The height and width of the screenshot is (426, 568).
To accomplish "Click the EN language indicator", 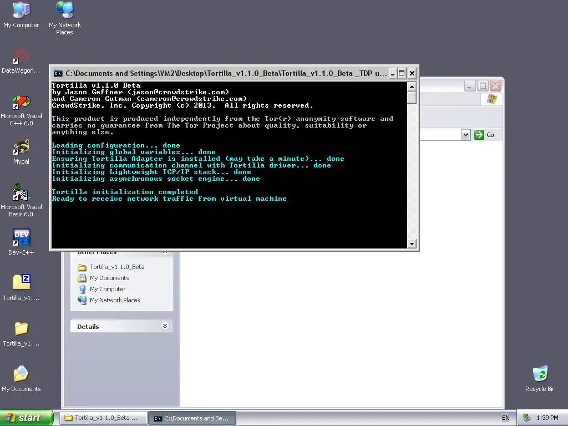I will click(x=506, y=418).
